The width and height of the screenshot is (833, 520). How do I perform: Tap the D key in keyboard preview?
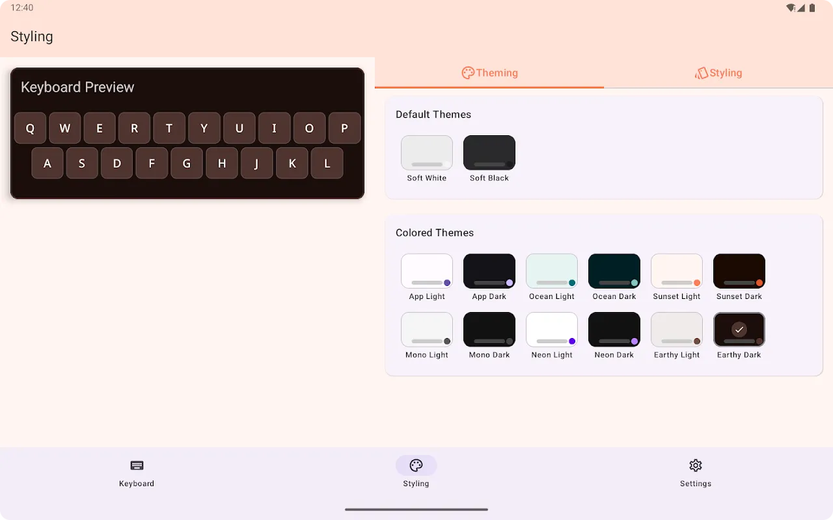coord(117,163)
